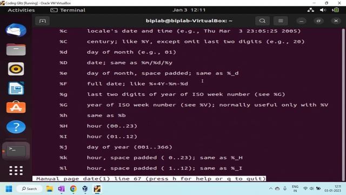Click the %e space padded day line
The image size is (346, 195).
149,73
